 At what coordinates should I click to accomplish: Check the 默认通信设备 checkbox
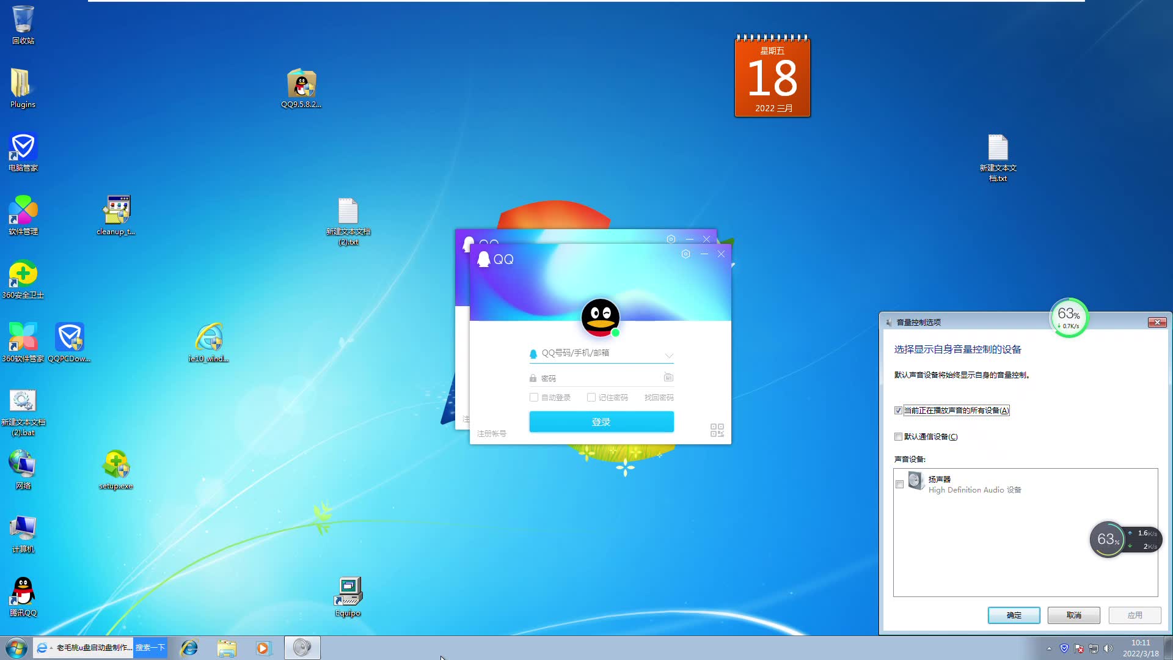[x=898, y=437]
